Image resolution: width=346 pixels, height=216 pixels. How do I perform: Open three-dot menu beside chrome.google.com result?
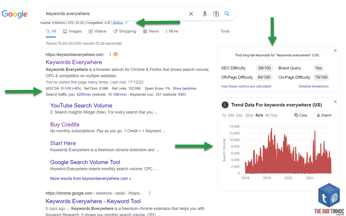149,193
